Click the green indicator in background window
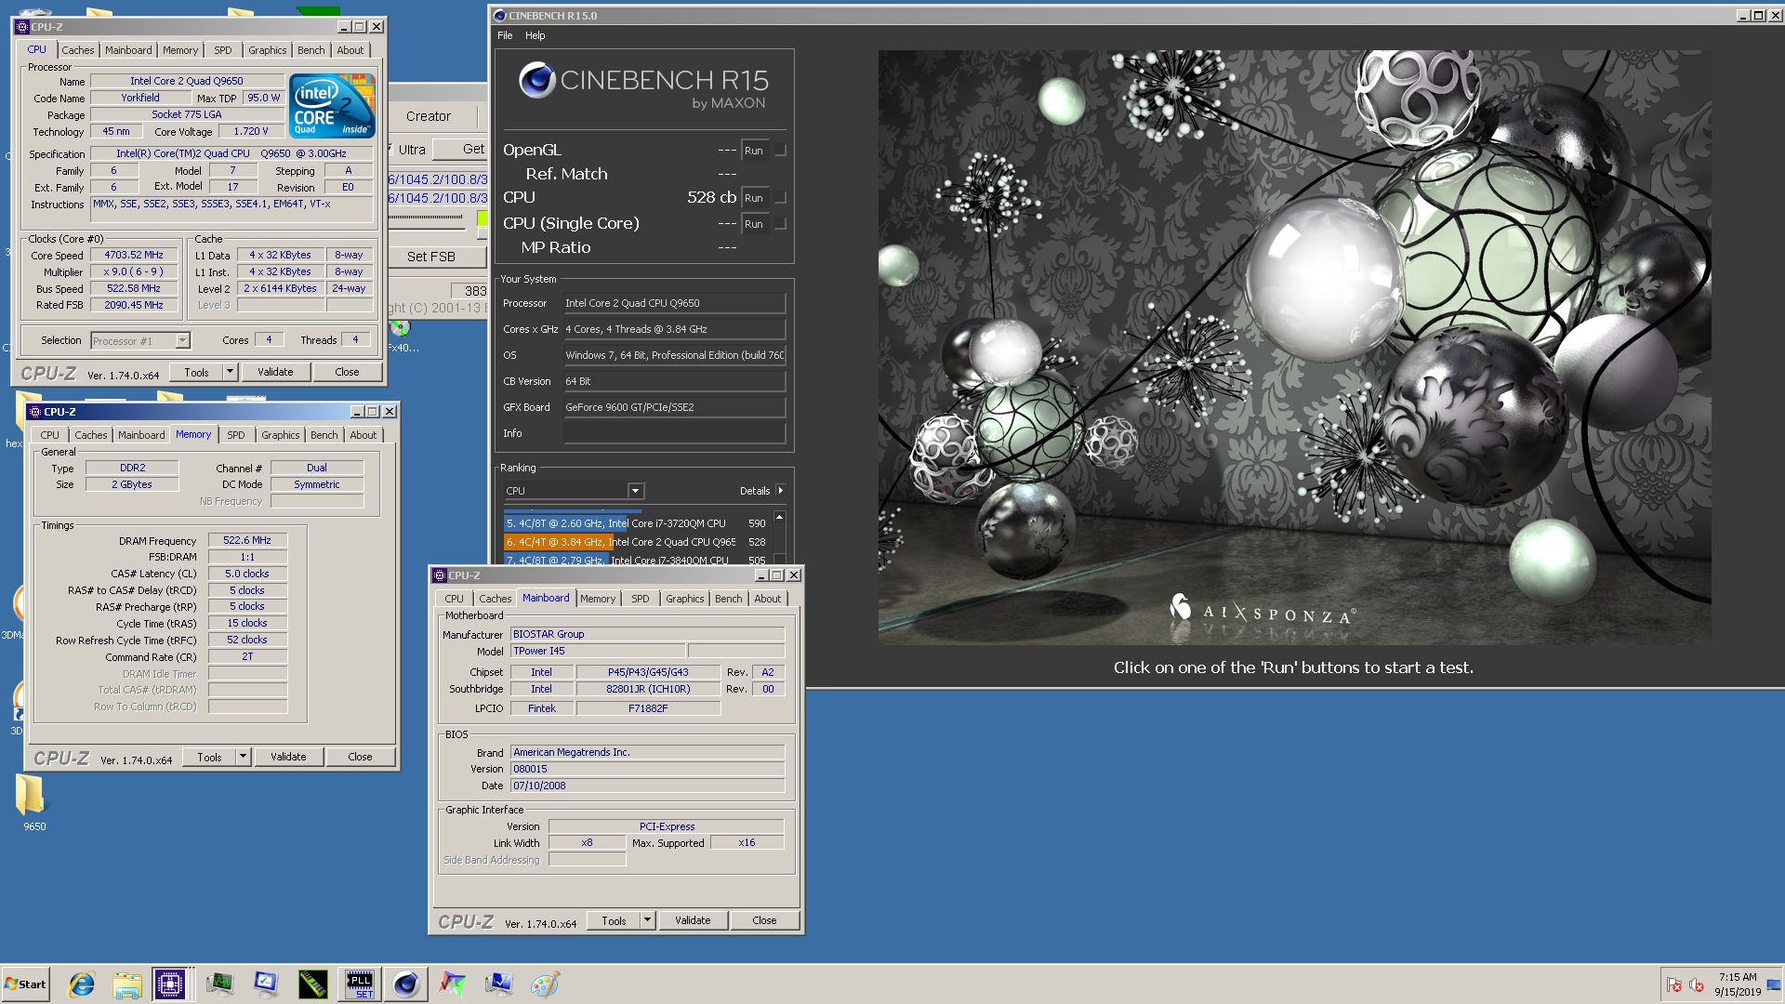 pos(482,218)
